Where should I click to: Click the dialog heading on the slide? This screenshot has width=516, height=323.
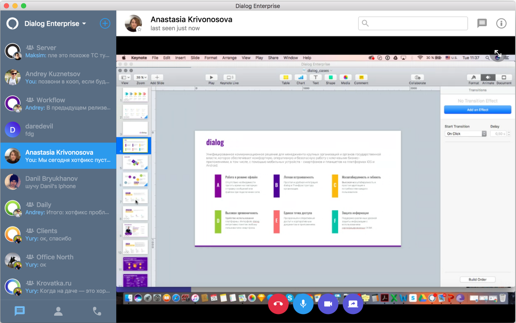215,143
